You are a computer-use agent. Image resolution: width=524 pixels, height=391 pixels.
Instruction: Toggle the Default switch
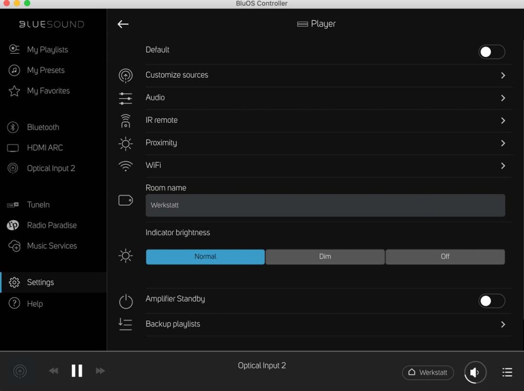click(x=491, y=52)
